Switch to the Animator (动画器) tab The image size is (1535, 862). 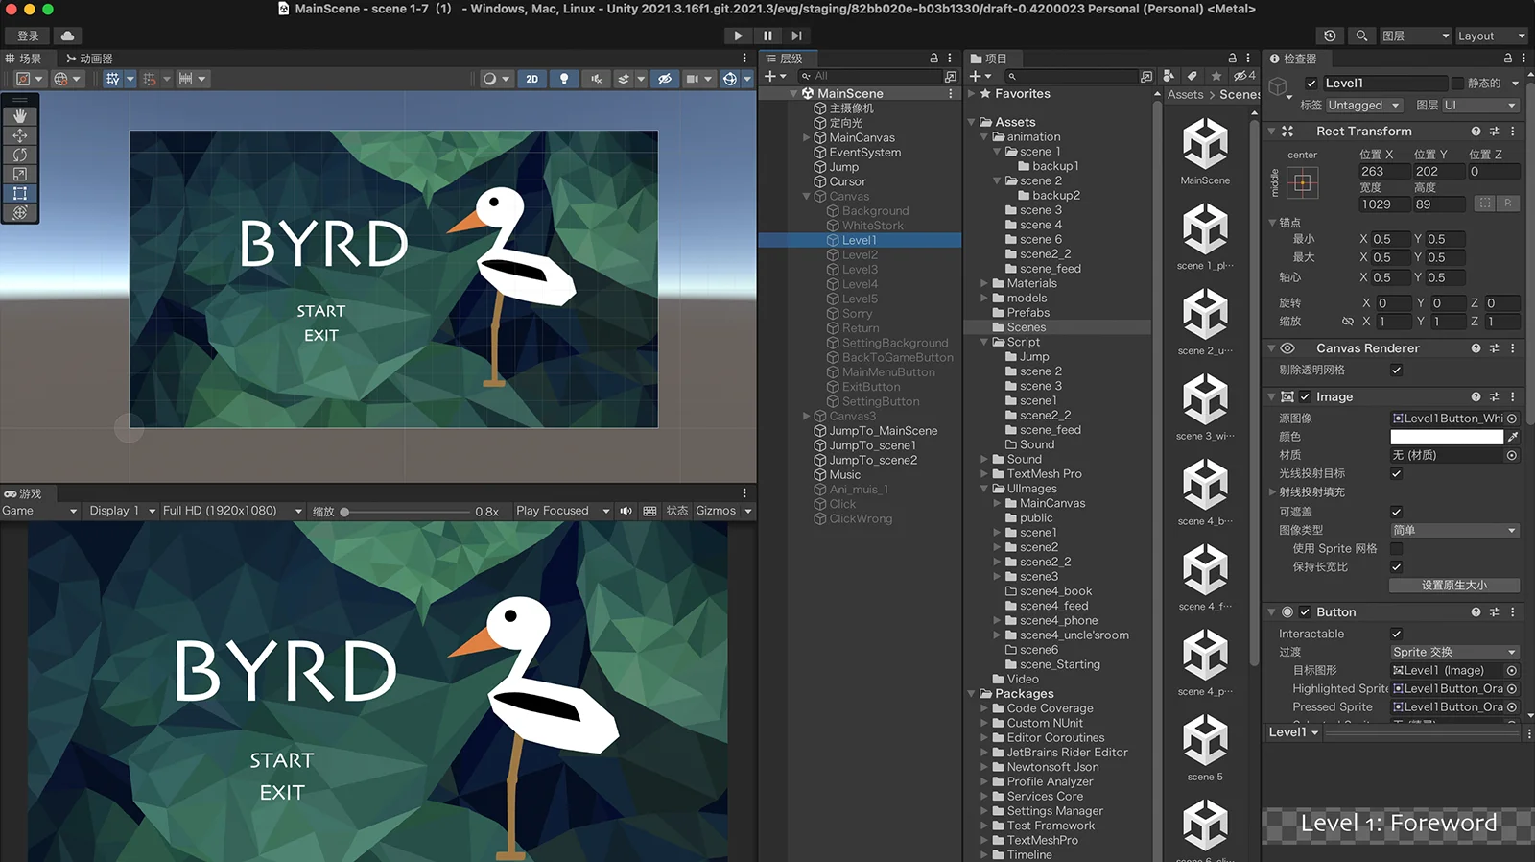point(89,59)
